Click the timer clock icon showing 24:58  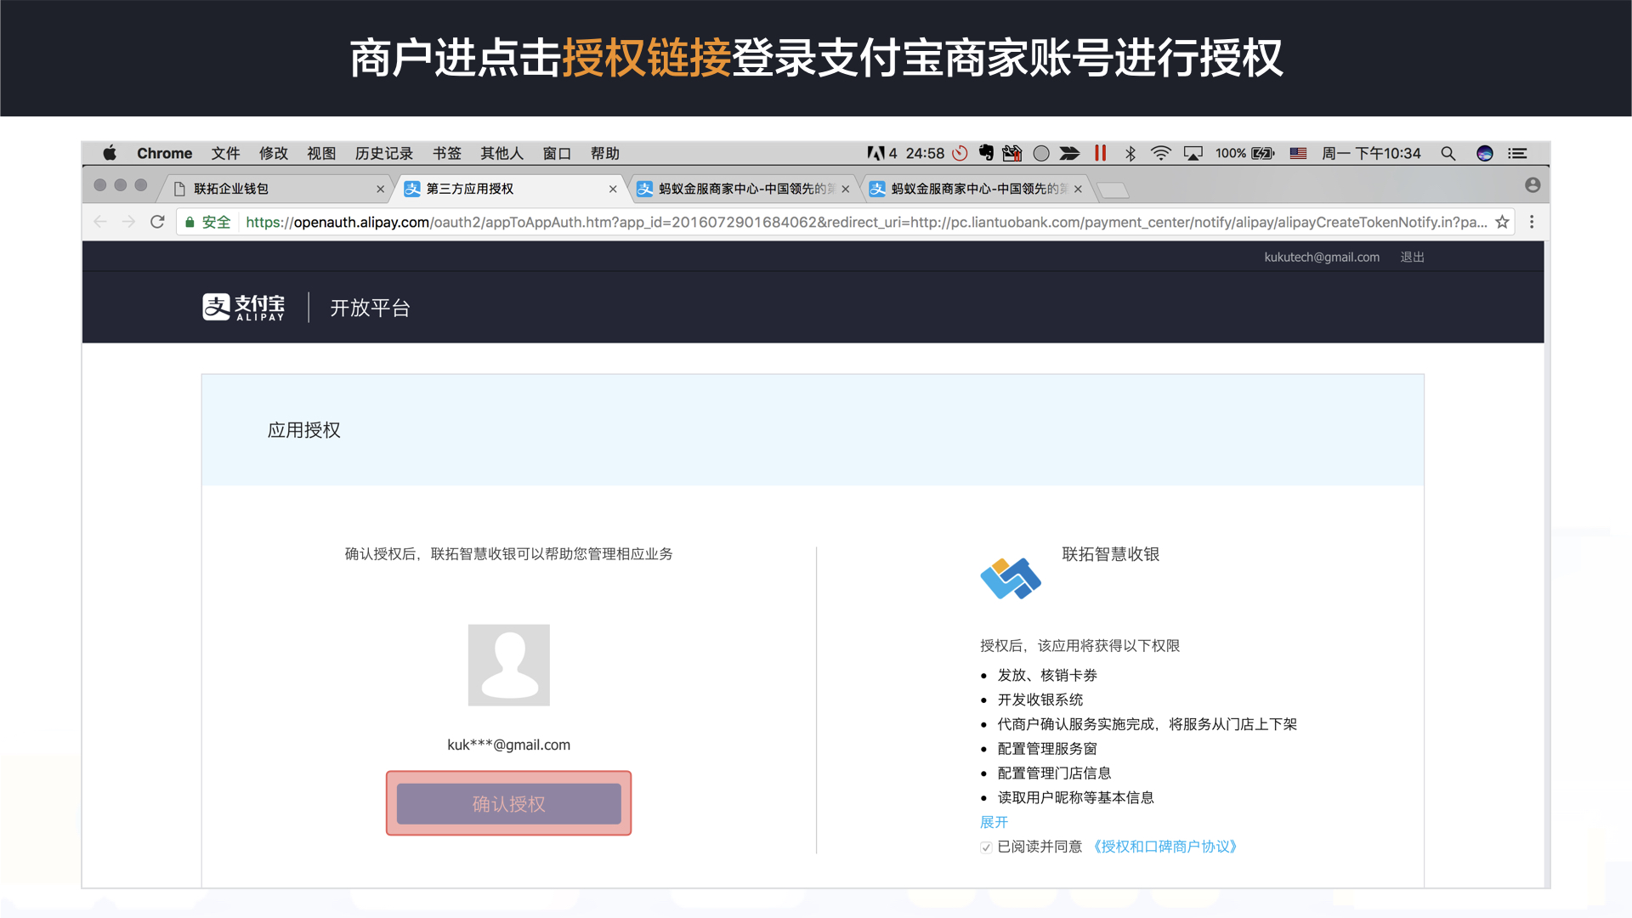(960, 153)
